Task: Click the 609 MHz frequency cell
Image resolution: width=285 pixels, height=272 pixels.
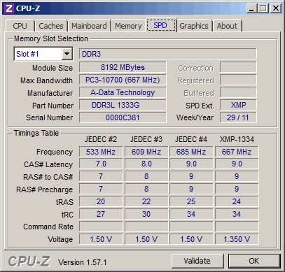Action: click(146, 152)
